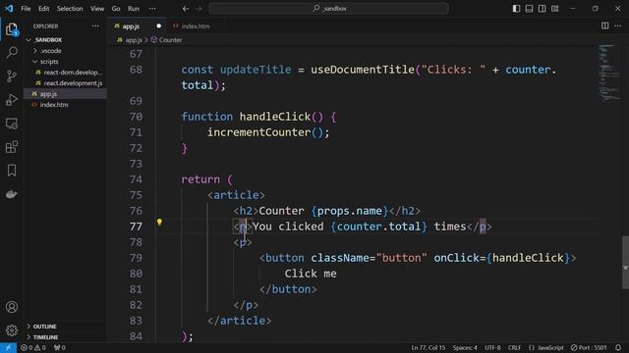Change line endings via CRLF item
This screenshot has width=629, height=353.
(x=514, y=348)
